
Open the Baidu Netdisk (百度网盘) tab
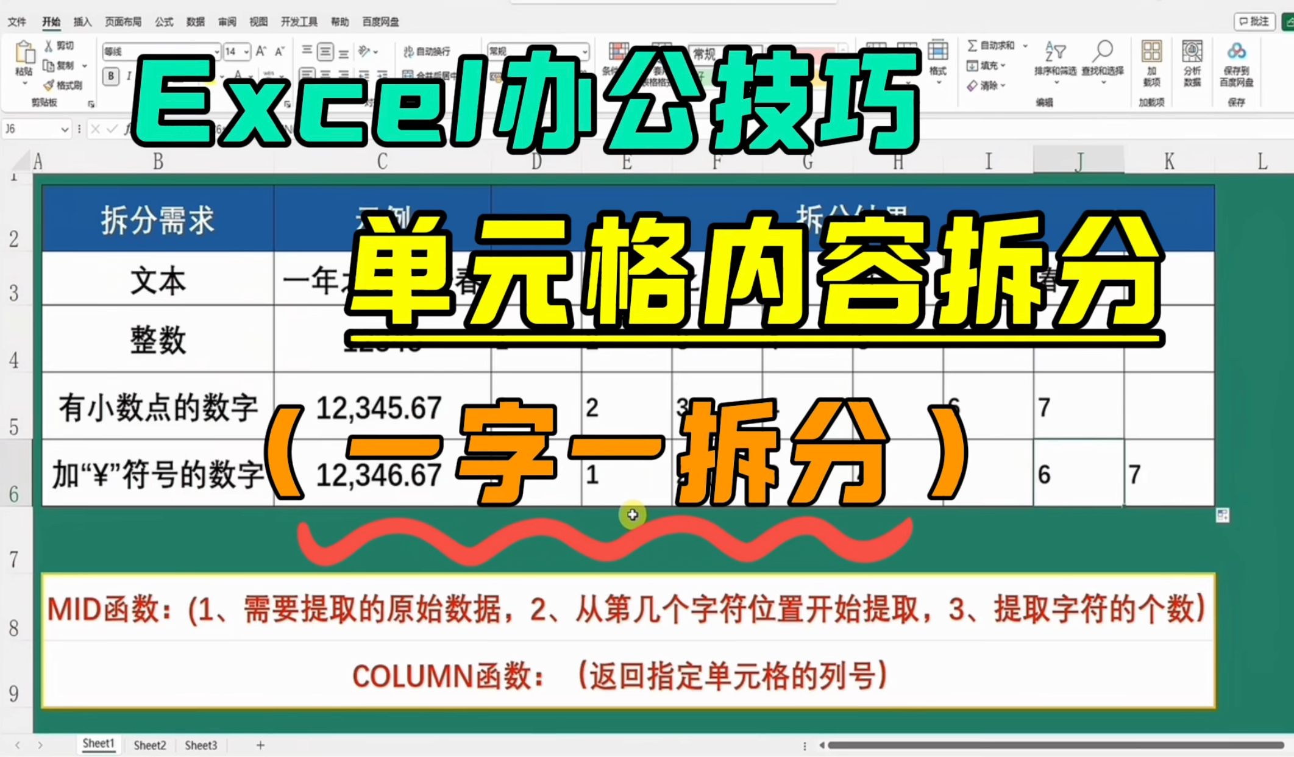click(x=381, y=22)
